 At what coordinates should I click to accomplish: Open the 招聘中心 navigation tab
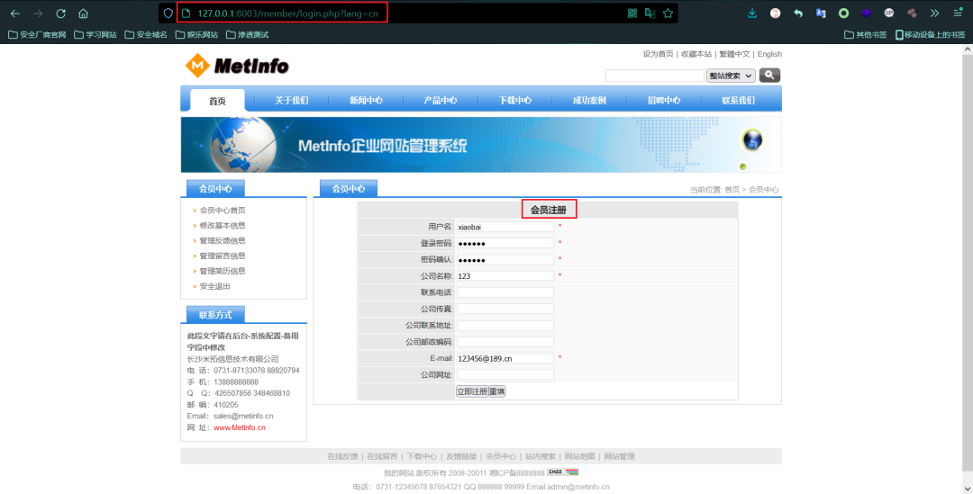point(664,101)
